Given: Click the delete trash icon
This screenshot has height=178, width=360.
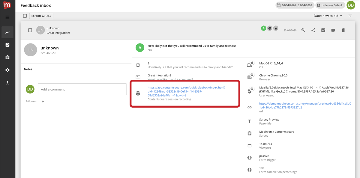Looking at the screenshot, I should 343,30.
